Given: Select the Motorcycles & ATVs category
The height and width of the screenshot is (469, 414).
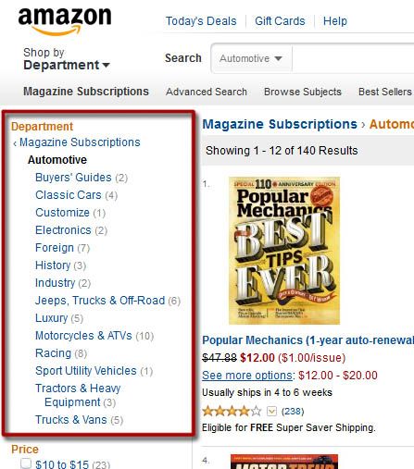Looking at the screenshot, I should [83, 336].
